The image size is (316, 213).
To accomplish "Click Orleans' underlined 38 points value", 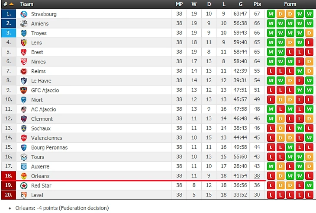I will (257, 176).
